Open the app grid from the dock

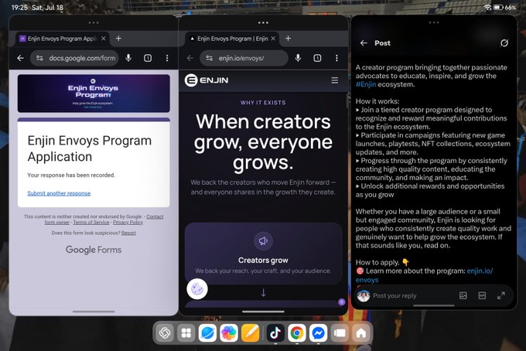click(x=186, y=333)
